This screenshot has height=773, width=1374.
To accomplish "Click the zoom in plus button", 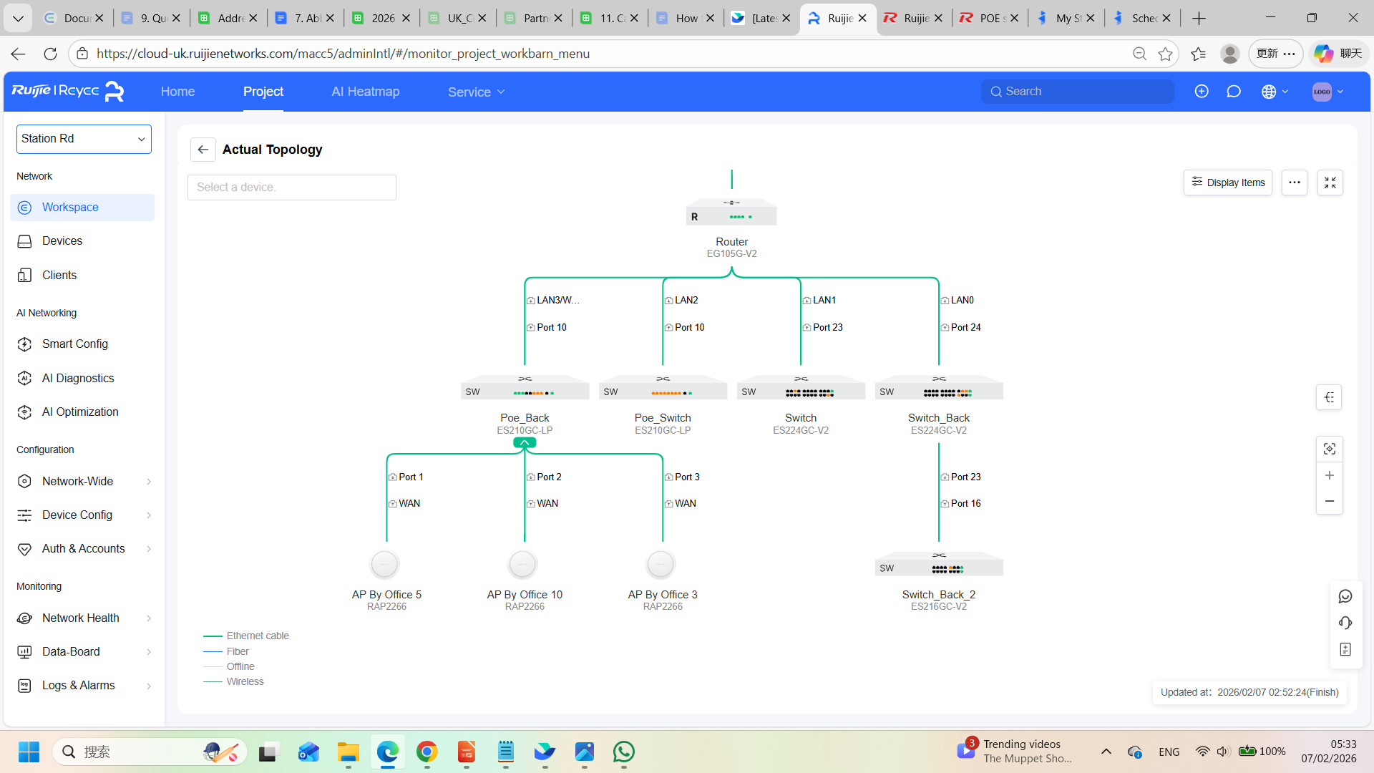I will coord(1329,476).
